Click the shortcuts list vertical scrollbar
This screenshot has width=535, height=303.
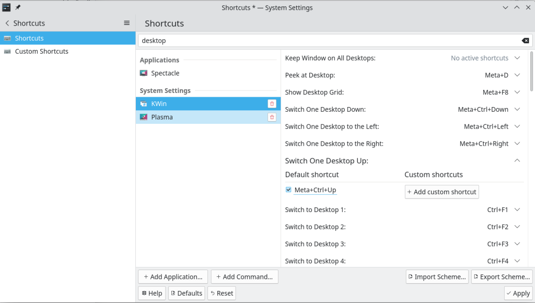pos(531,71)
